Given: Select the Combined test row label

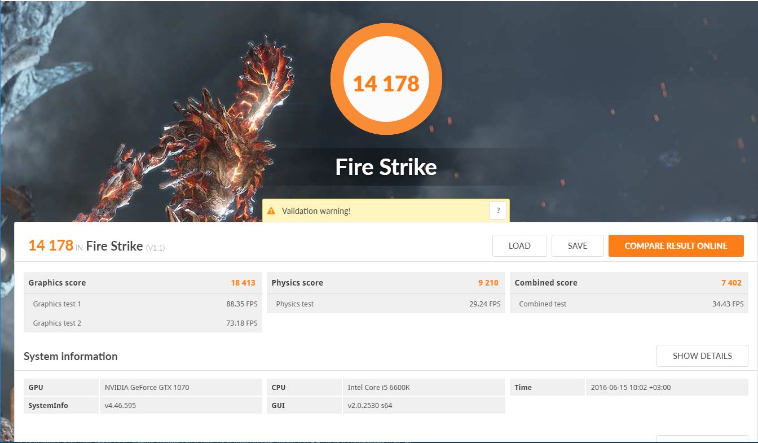Looking at the screenshot, I should pyautogui.click(x=543, y=304).
